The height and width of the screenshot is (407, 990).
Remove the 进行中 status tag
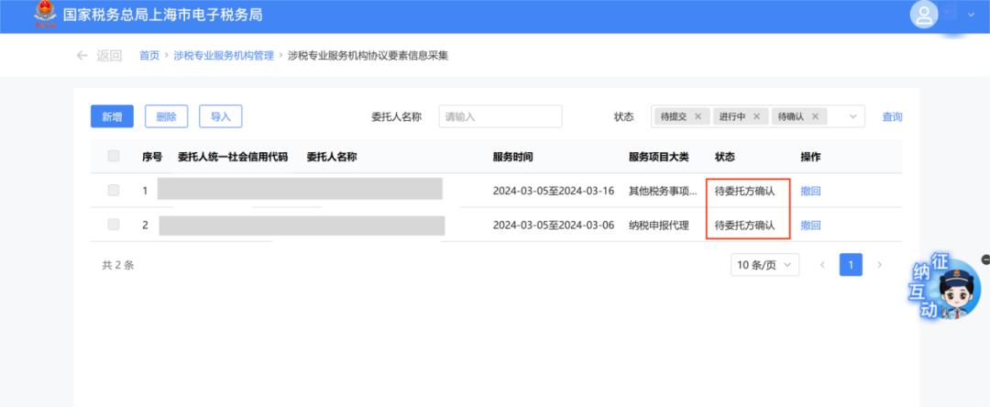[756, 116]
